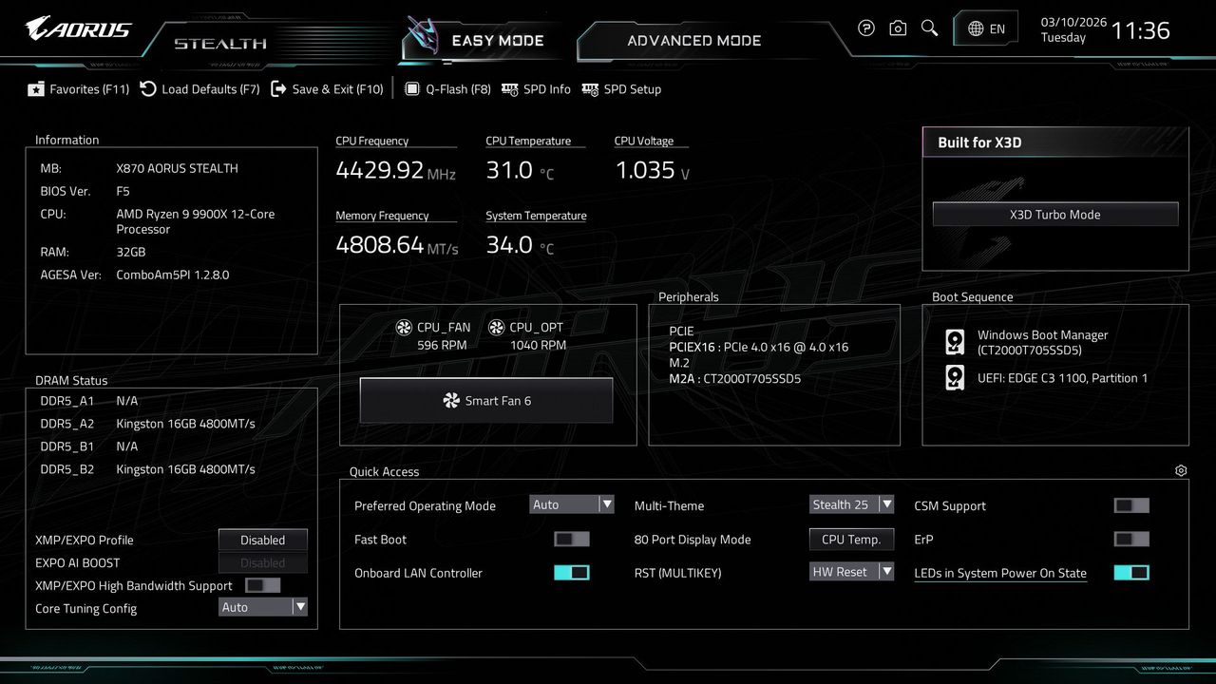
Task: Open Core Tuning Config dropdown
Action: 263,607
